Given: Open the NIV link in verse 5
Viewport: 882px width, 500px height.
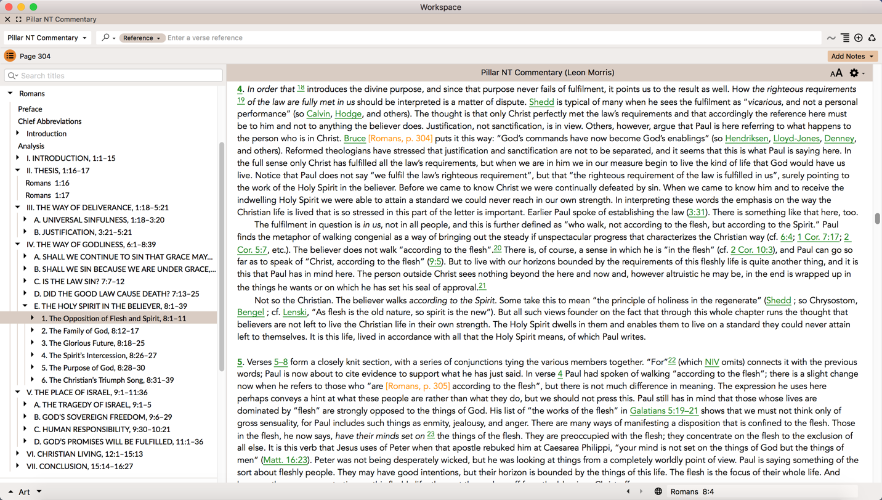Looking at the screenshot, I should click(x=711, y=363).
